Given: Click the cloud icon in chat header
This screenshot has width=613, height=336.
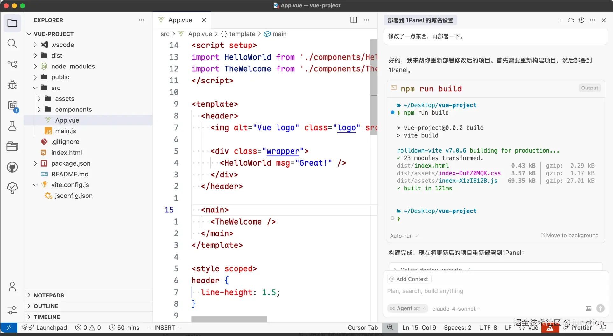Looking at the screenshot, I should click(x=571, y=20).
